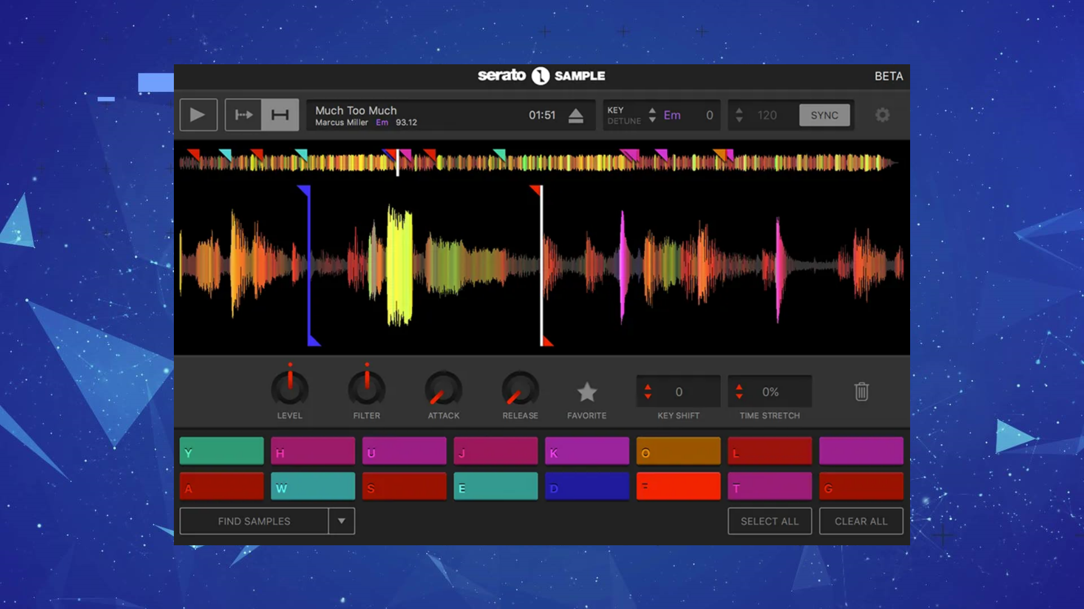Select the one-shot arrow play mode
Image resolution: width=1084 pixels, height=609 pixels.
tap(243, 115)
